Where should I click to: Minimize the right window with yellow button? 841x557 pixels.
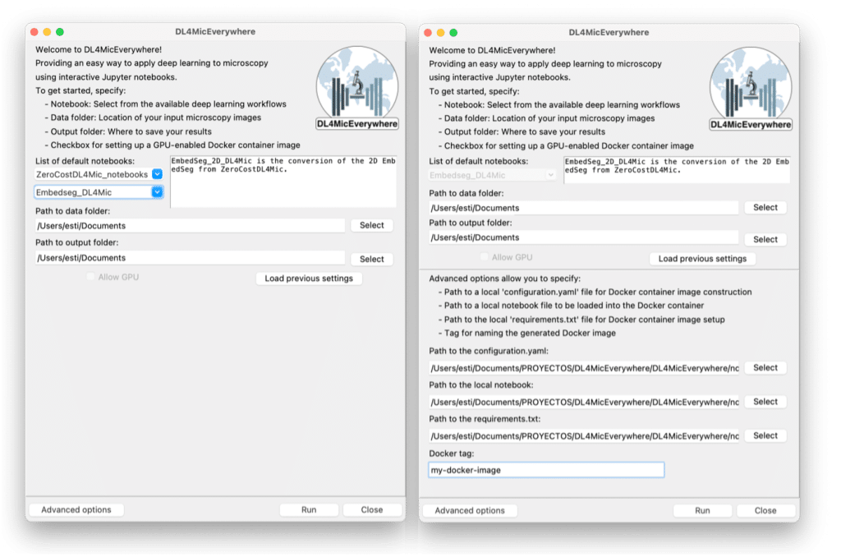pyautogui.click(x=440, y=32)
